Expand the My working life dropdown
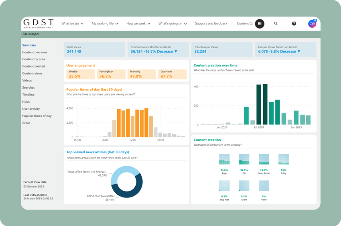Viewport: 341px width, 226px height. tap(105, 24)
